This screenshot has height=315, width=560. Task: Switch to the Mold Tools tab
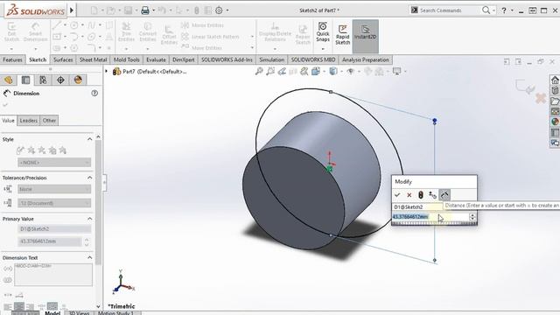[126, 59]
